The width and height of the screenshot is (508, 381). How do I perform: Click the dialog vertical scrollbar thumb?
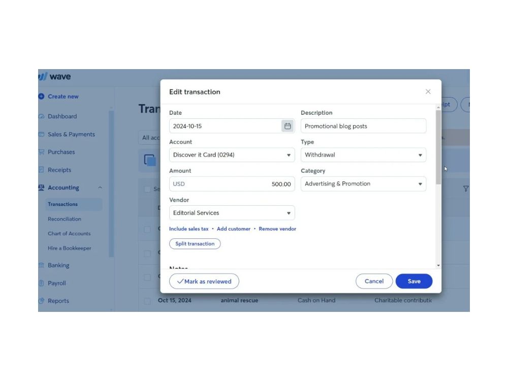pos(438,147)
